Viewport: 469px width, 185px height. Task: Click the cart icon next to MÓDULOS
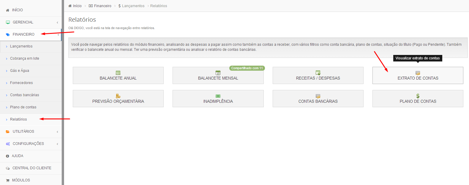(x=8, y=180)
